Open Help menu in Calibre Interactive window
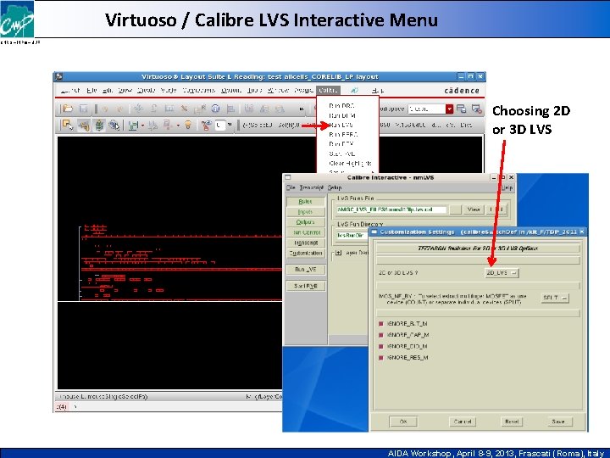 (507, 187)
